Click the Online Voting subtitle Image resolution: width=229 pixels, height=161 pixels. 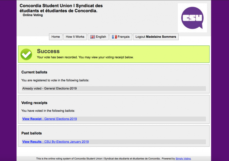[33, 15]
